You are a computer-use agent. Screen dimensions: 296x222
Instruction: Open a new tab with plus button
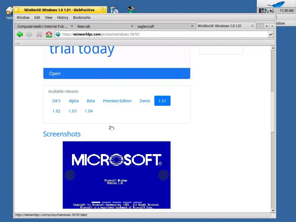tap(267, 26)
